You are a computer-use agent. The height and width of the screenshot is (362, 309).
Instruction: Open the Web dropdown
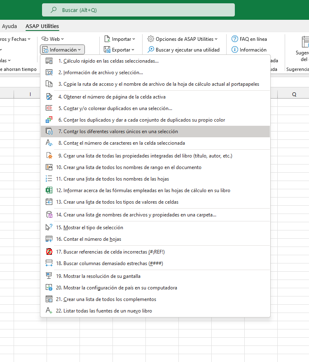pyautogui.click(x=53, y=39)
